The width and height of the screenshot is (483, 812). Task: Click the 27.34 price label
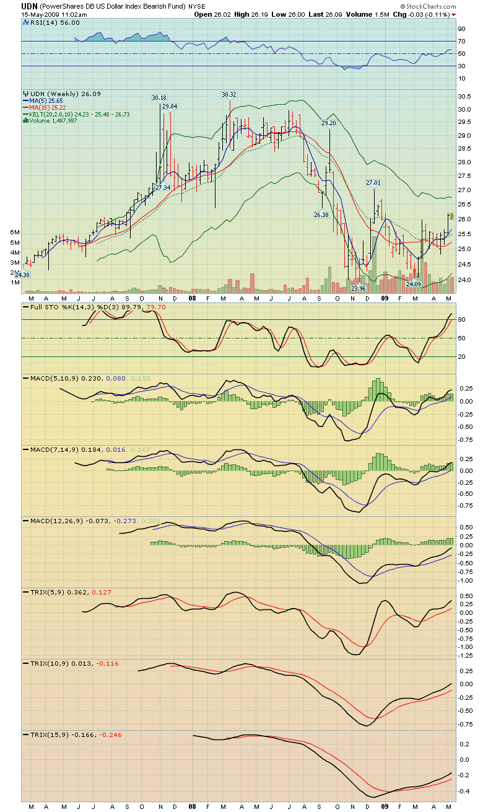(163, 187)
